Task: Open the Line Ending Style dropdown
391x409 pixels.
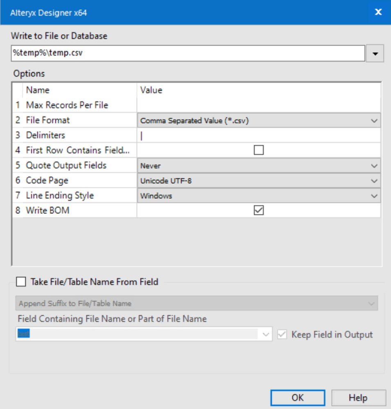Action: (x=258, y=196)
